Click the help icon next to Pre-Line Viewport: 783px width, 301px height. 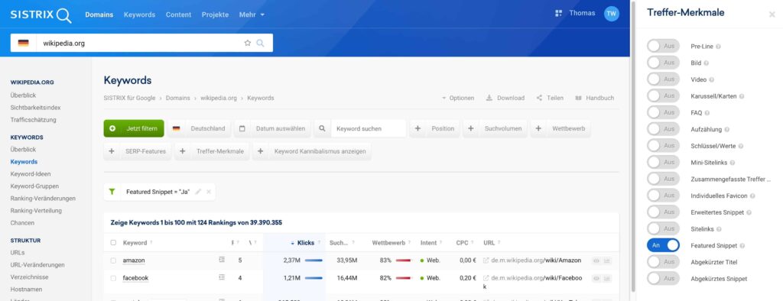[718, 47]
